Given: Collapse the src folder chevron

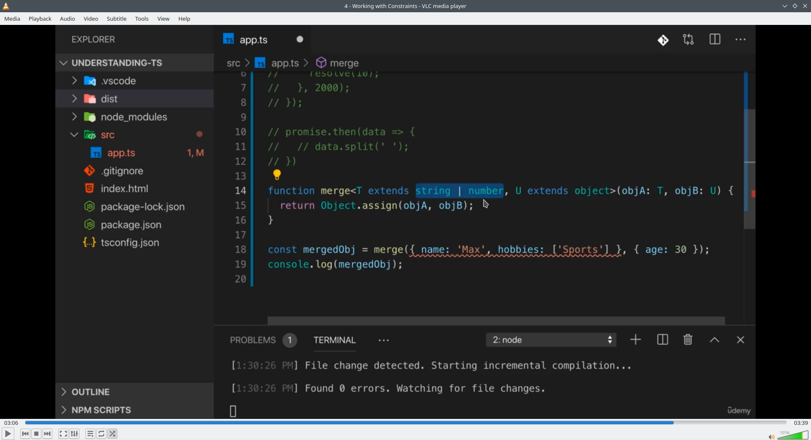Looking at the screenshot, I should 74,135.
